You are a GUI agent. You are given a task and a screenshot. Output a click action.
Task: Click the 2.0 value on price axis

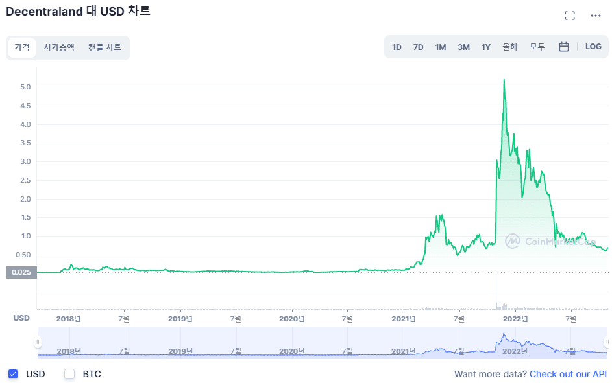click(x=25, y=199)
